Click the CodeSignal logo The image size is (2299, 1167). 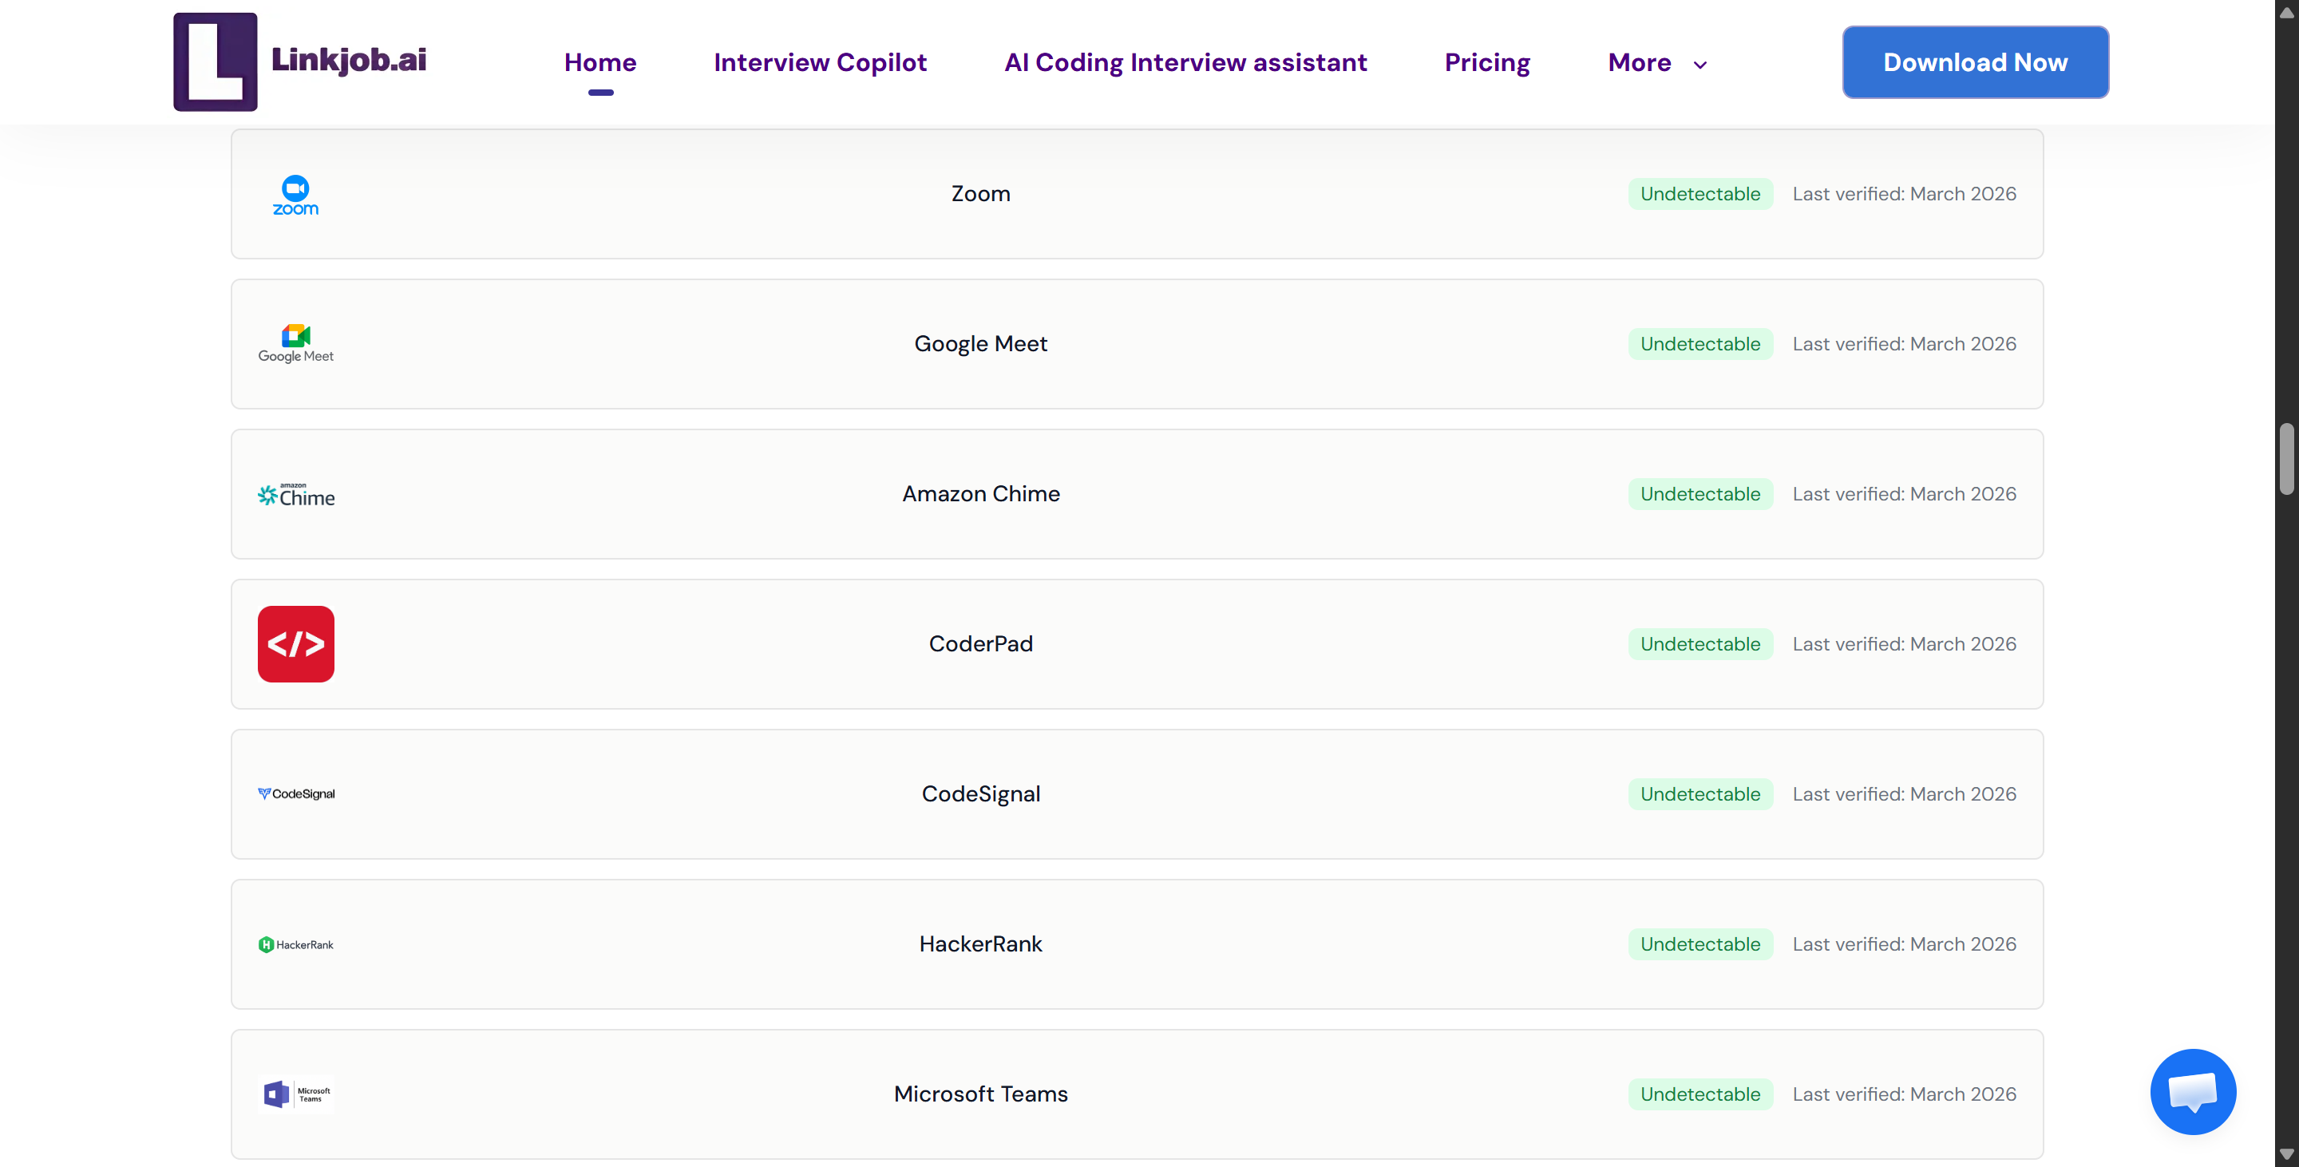coord(295,794)
